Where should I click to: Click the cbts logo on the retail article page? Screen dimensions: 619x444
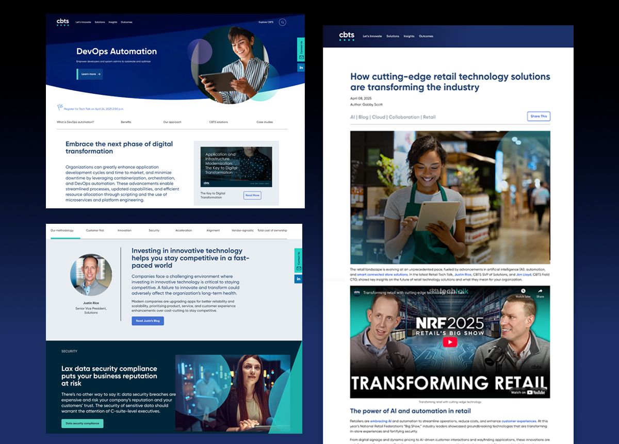pos(347,35)
